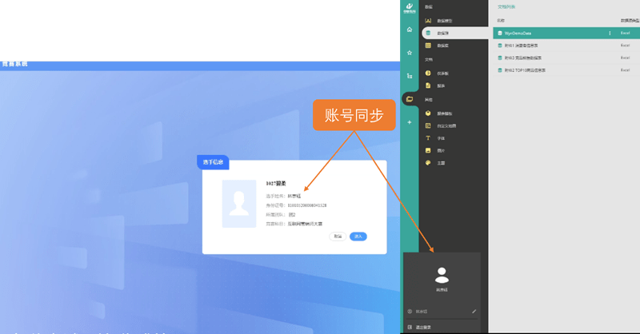Click the name column header
Viewport: 640px width, 334px height.
tap(501, 21)
